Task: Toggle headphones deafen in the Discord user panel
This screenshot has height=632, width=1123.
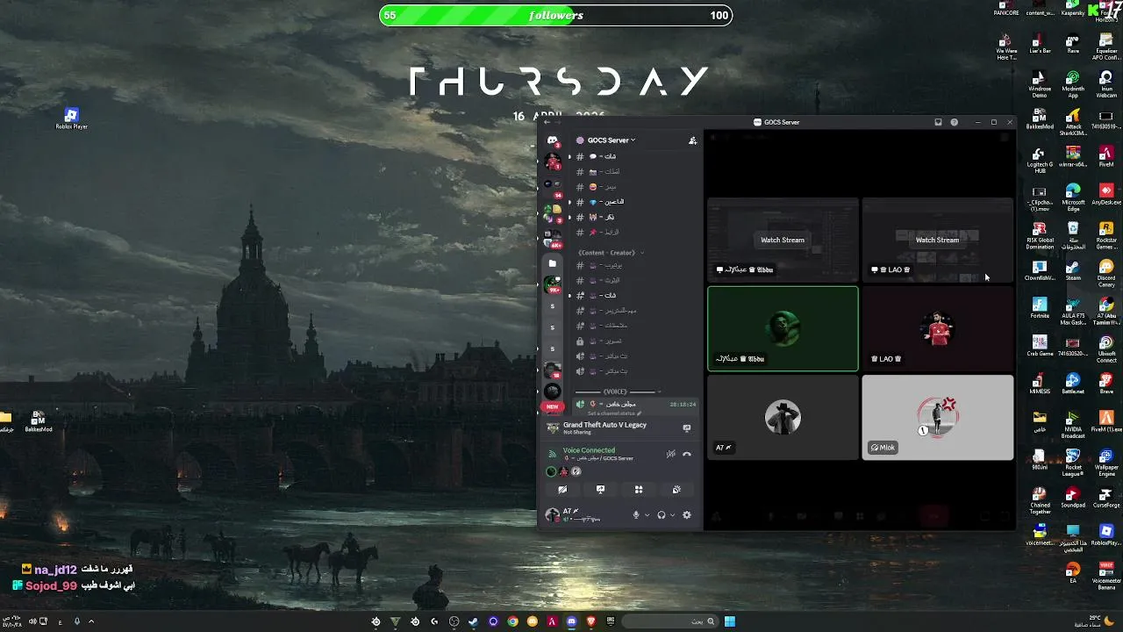Action: pyautogui.click(x=662, y=515)
